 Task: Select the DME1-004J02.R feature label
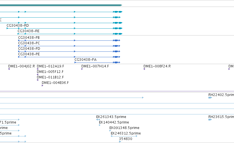pyautogui.click(x=21, y=66)
